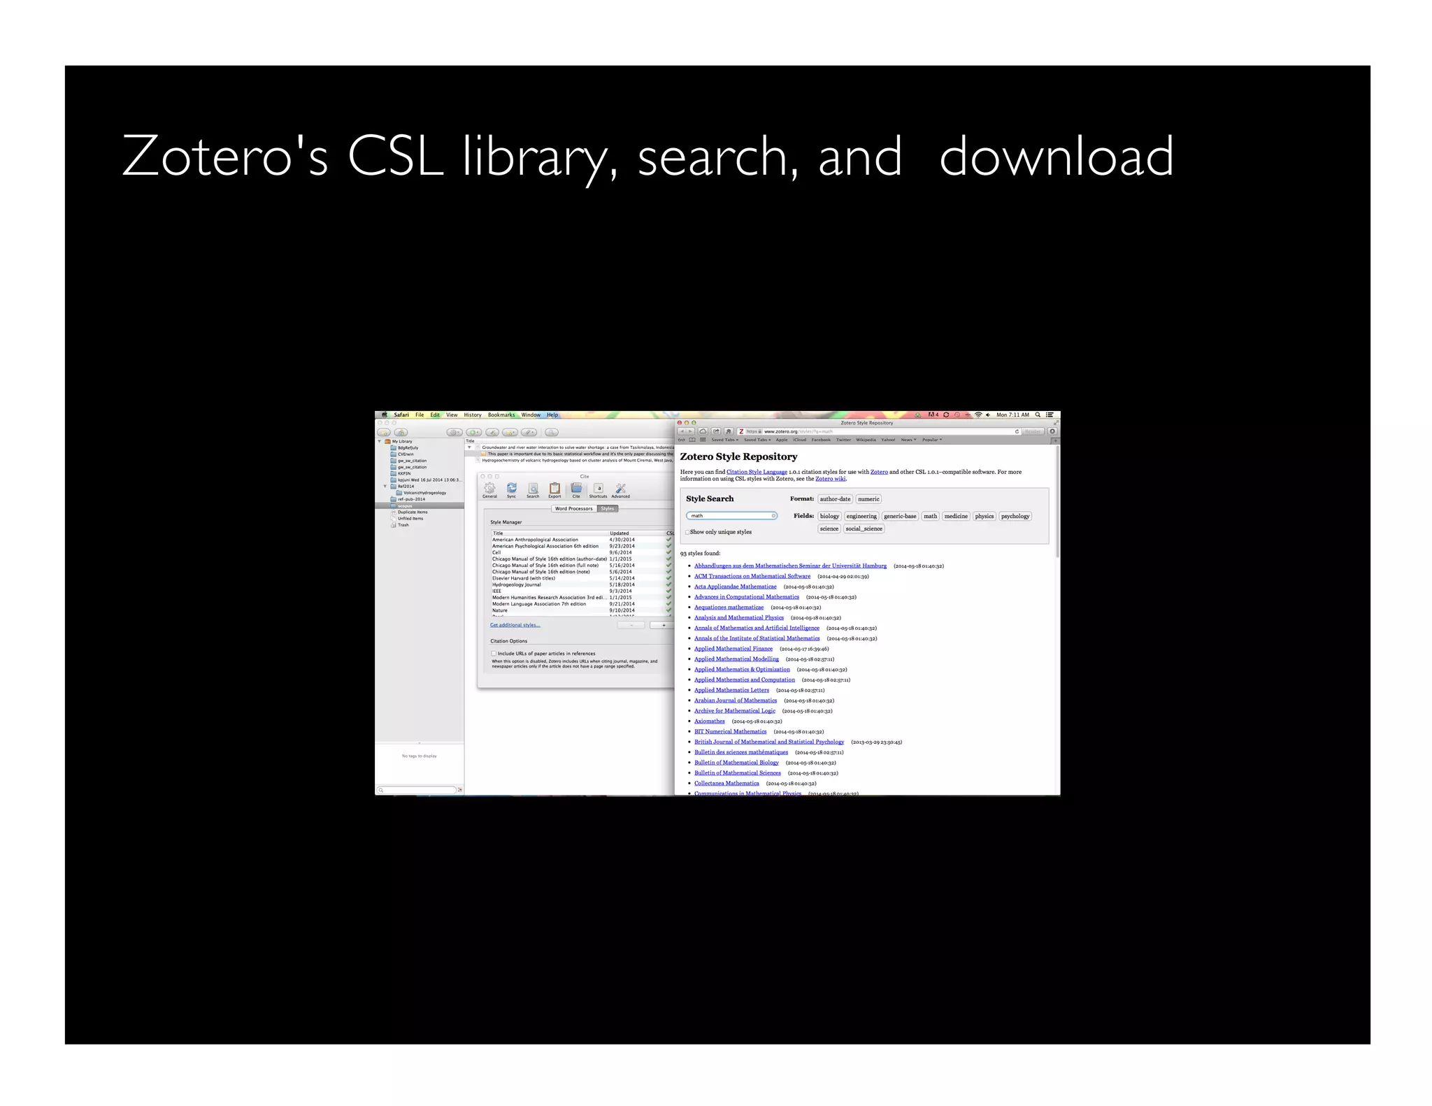The width and height of the screenshot is (1432, 1106).
Task: Click the Safari reload page icon
Action: click(x=1017, y=431)
